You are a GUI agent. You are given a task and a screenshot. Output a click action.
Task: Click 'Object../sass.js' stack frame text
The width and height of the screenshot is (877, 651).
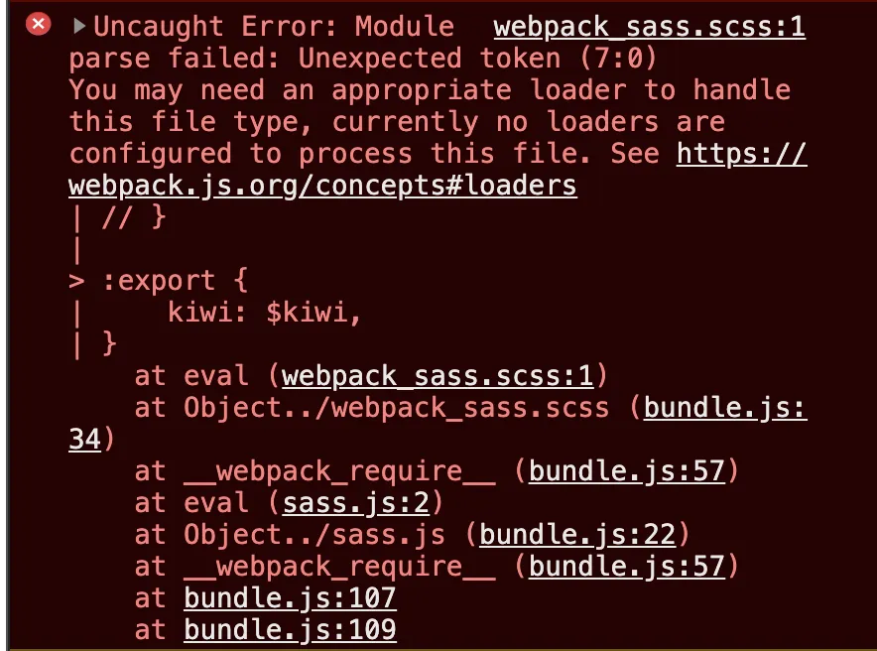click(314, 535)
